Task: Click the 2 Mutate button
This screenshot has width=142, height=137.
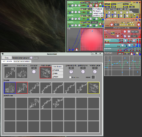Action: coord(58,70)
